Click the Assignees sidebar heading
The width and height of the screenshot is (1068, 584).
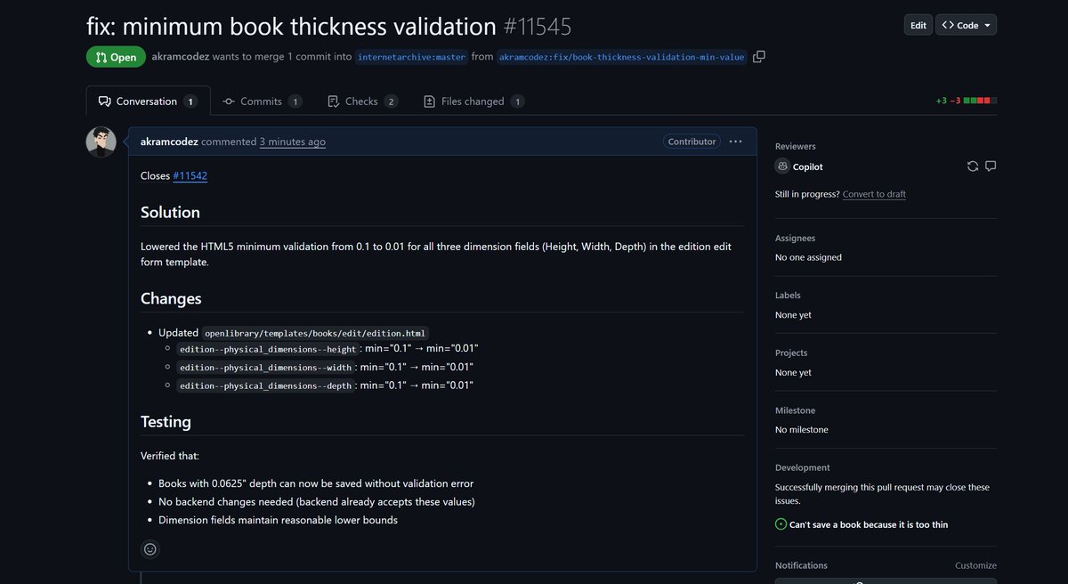pos(795,239)
